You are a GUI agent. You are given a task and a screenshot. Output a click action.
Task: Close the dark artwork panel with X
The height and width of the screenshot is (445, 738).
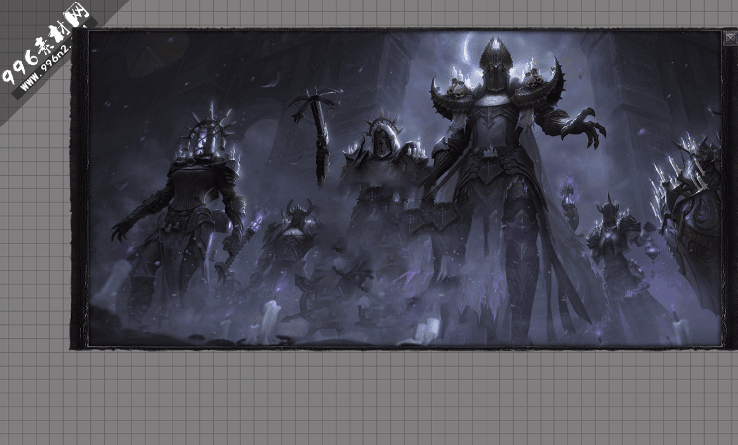click(x=731, y=38)
